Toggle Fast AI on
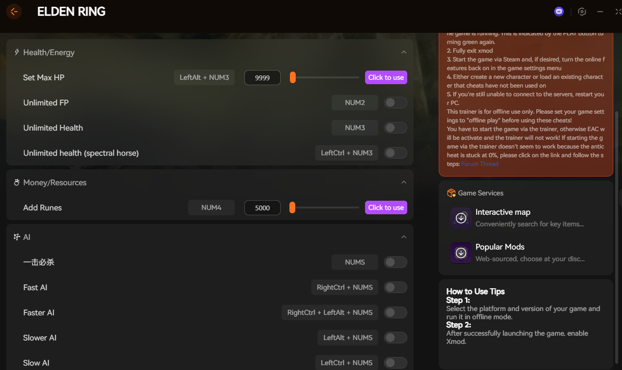Image resolution: width=622 pixels, height=370 pixels. tap(395, 287)
